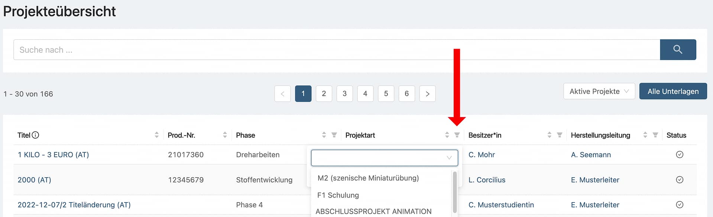Open the Projektart column filter icon
Viewport: 713px width, 217px height.
[x=457, y=135]
